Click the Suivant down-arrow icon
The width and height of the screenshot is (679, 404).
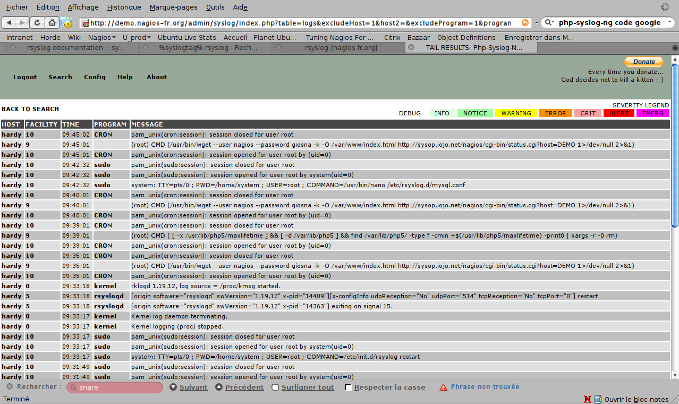173,387
